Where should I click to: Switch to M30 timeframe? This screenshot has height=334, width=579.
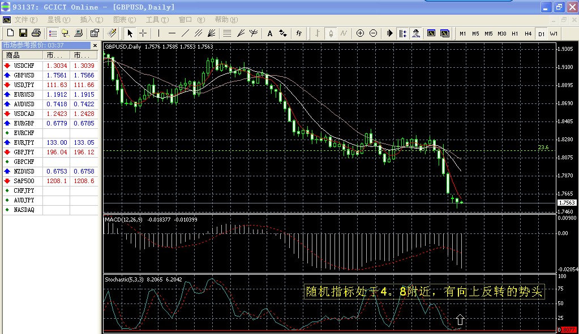[x=502, y=33]
